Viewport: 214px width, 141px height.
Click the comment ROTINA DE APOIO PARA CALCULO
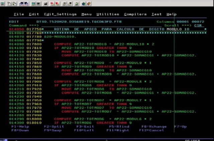click(x=94, y=29)
